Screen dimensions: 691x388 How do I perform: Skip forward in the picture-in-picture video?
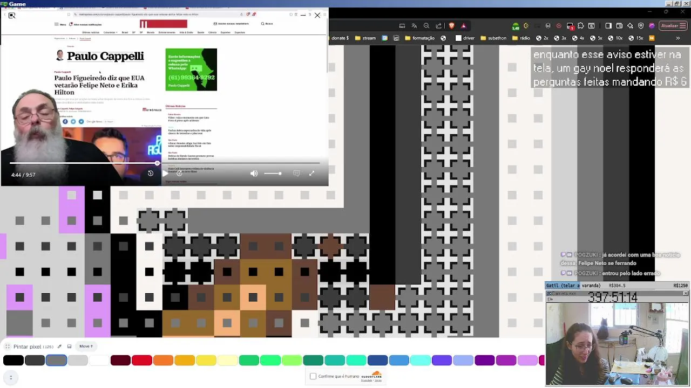pyautogui.click(x=179, y=173)
